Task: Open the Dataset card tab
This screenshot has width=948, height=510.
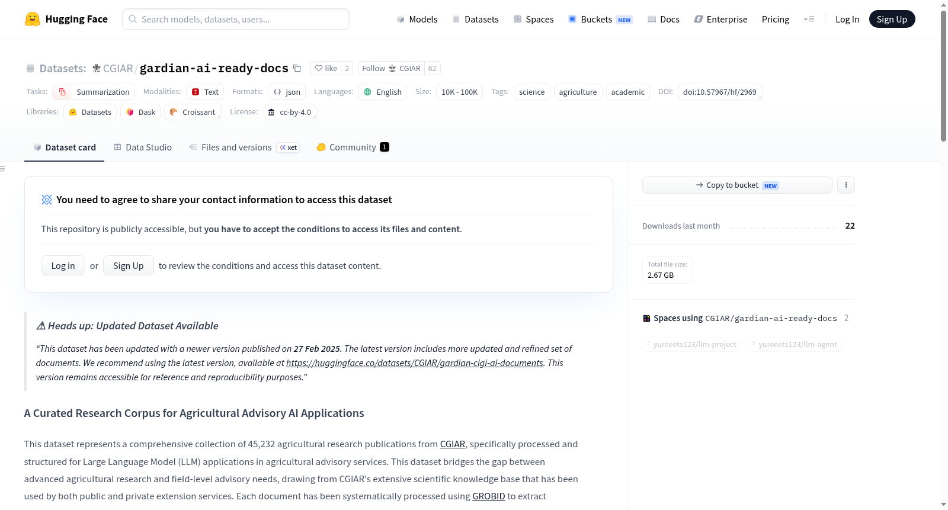Action: coord(64,147)
